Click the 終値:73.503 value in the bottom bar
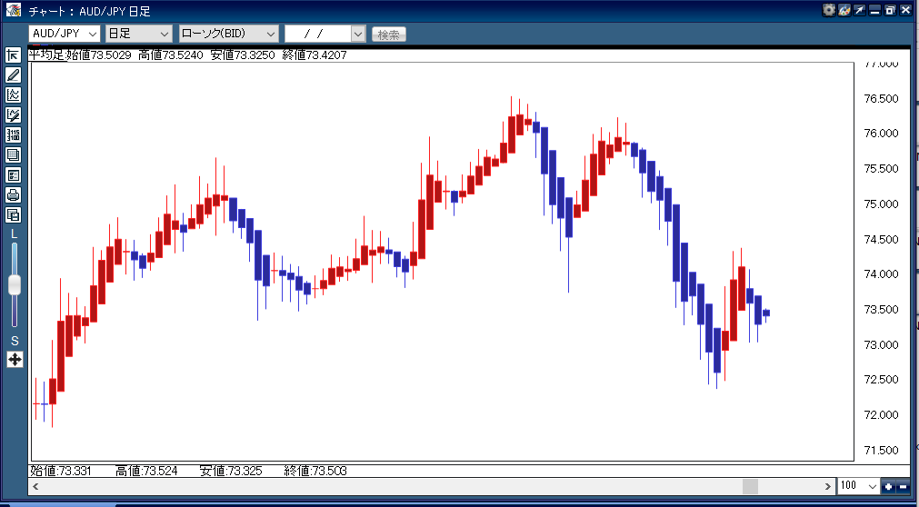Screen dimensions: 919x507 tap(315, 471)
